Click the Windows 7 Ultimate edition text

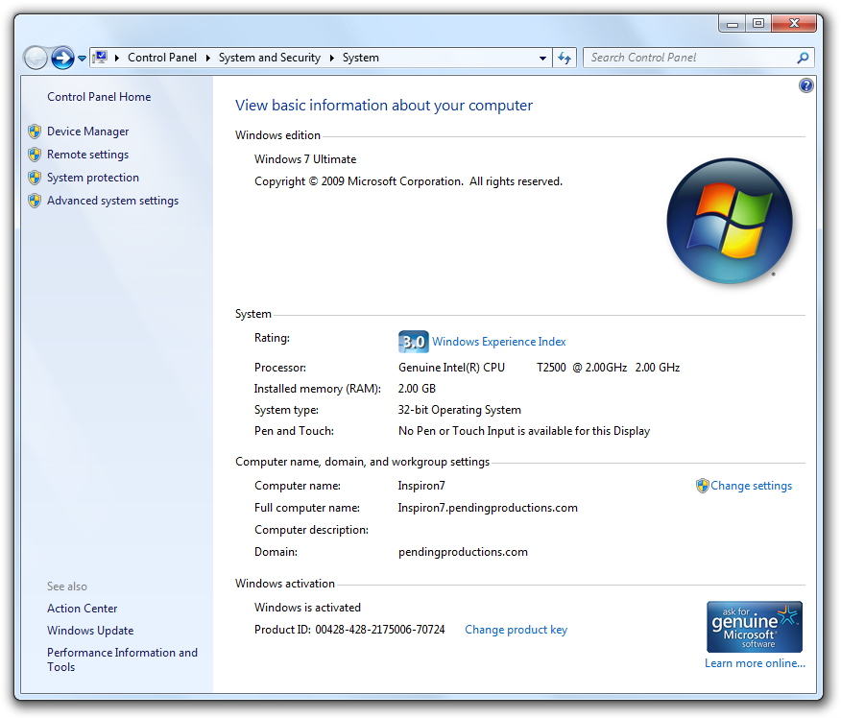point(305,159)
